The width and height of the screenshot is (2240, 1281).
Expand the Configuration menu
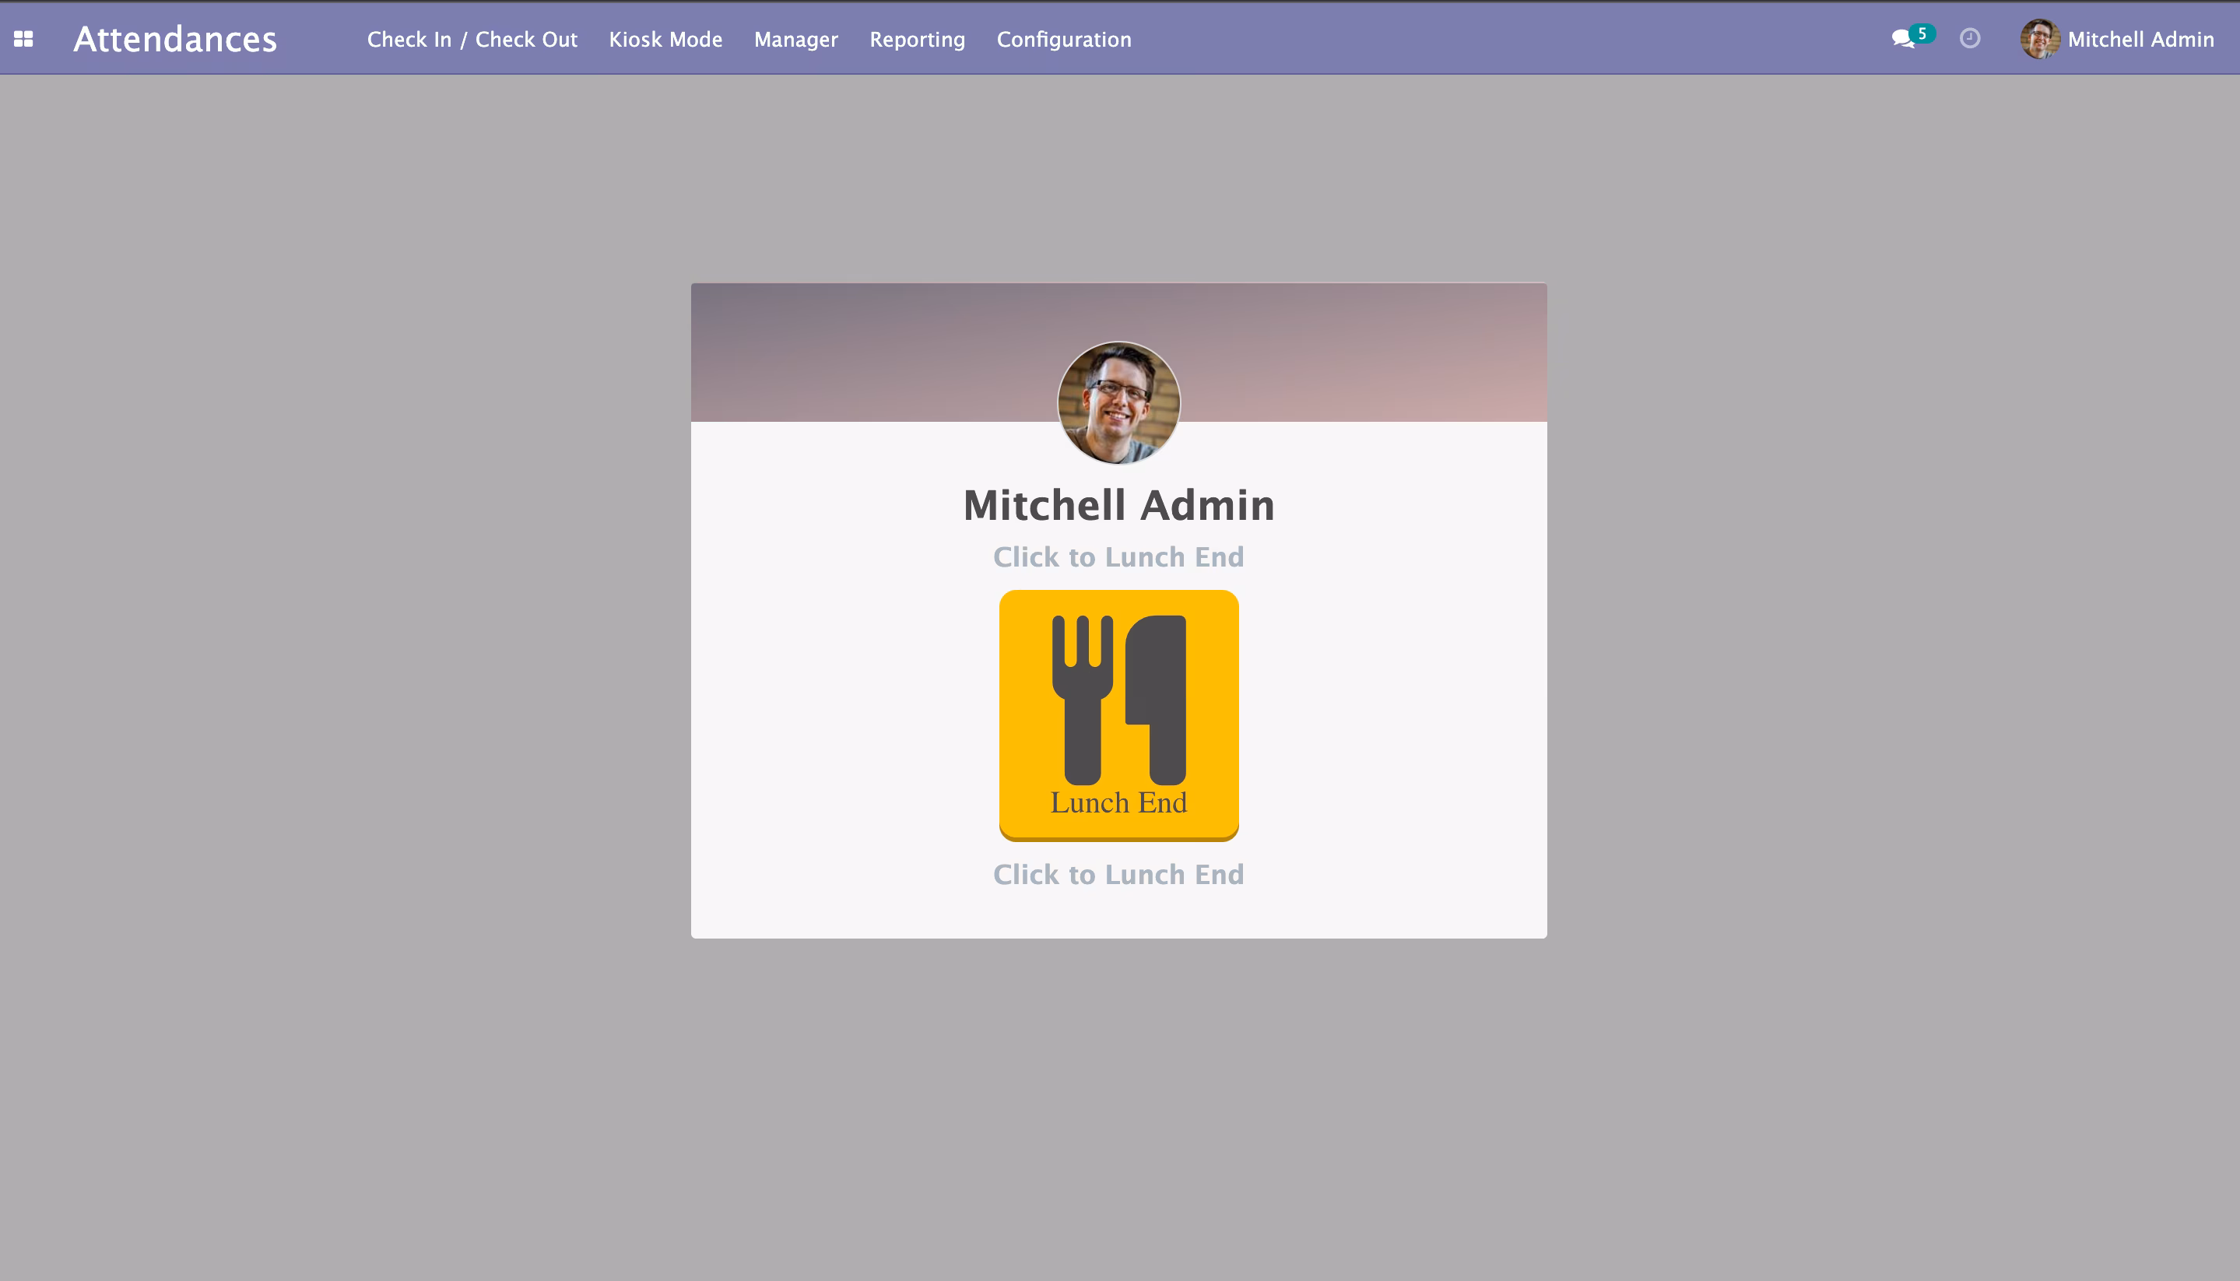pos(1064,40)
